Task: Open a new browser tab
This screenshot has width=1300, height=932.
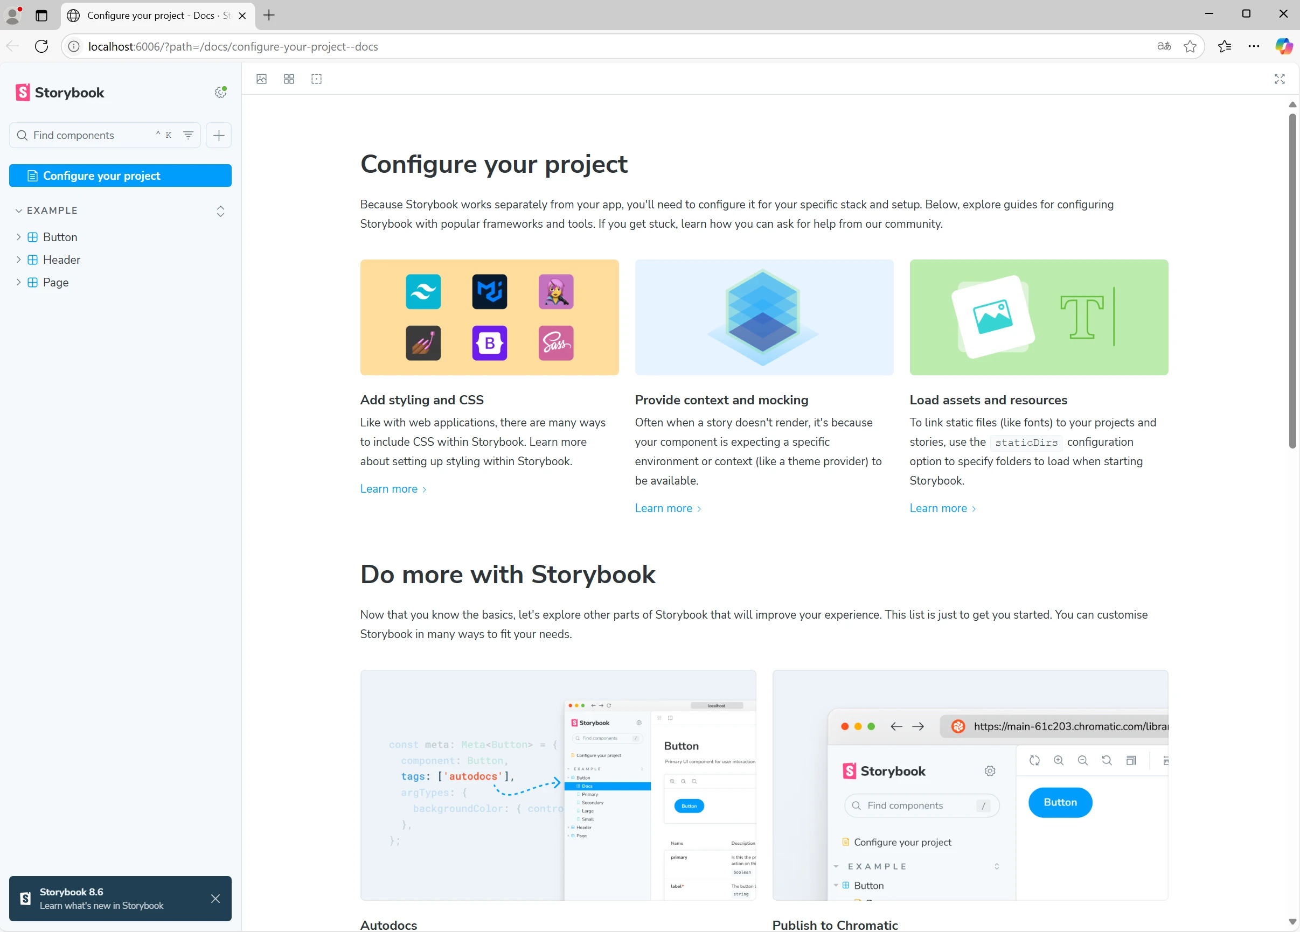Action: [x=269, y=16]
